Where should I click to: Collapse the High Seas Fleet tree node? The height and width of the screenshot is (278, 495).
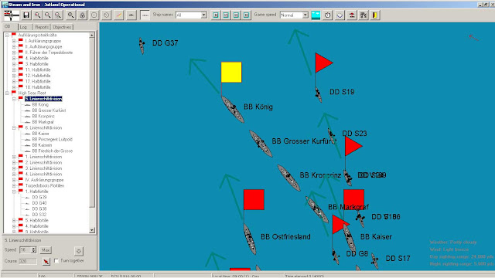tap(7, 93)
